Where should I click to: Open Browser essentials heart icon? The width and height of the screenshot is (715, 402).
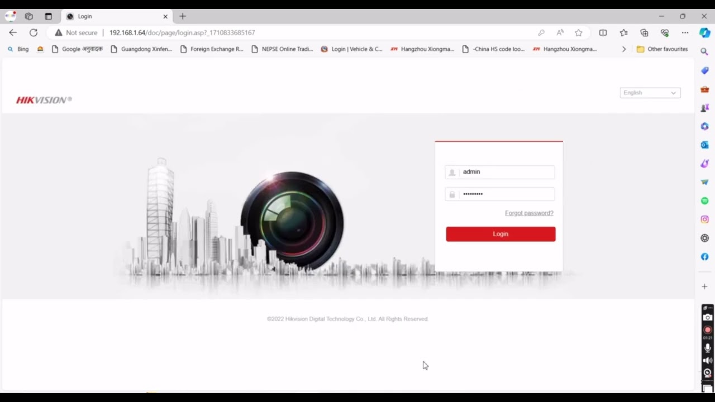coord(665,32)
